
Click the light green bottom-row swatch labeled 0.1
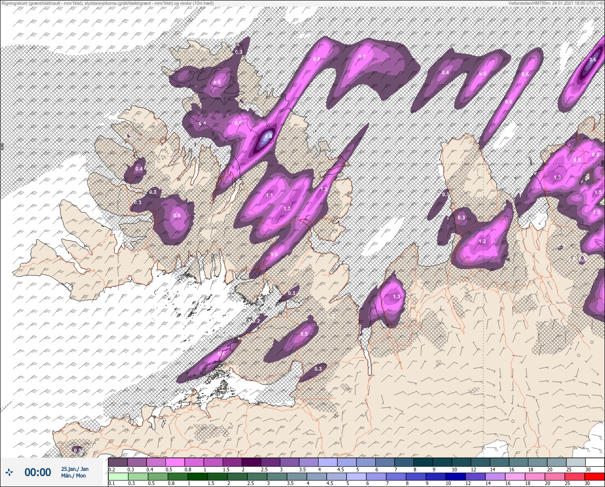point(118,476)
